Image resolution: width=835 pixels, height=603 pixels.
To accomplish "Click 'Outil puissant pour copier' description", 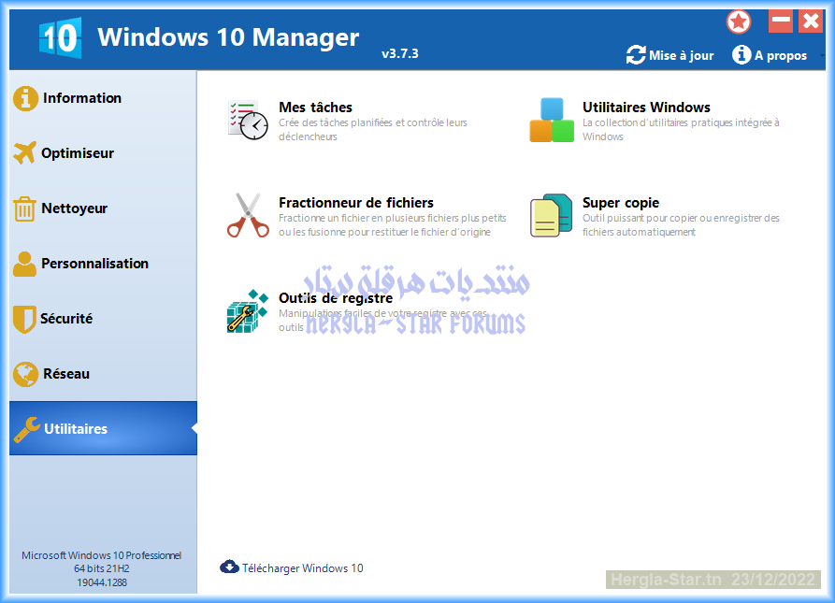I will coord(681,224).
